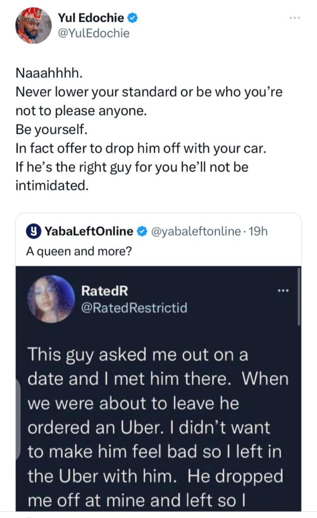
Task: Open the @YulEdochie handle link
Action: click(x=97, y=33)
